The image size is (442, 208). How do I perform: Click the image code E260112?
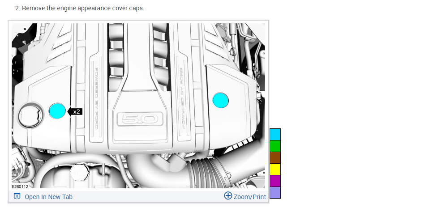[x=20, y=187]
